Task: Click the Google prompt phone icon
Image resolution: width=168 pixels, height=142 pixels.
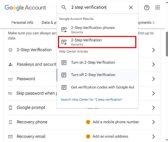Action: click(x=10, y=108)
